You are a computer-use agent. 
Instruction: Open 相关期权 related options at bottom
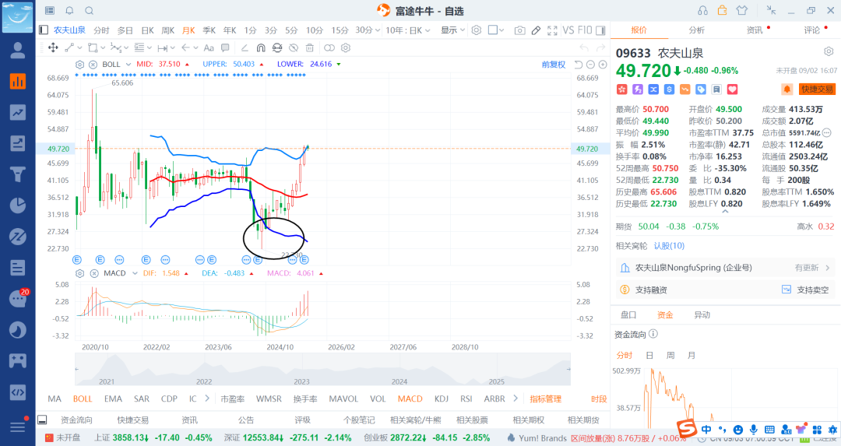pyautogui.click(x=528, y=420)
